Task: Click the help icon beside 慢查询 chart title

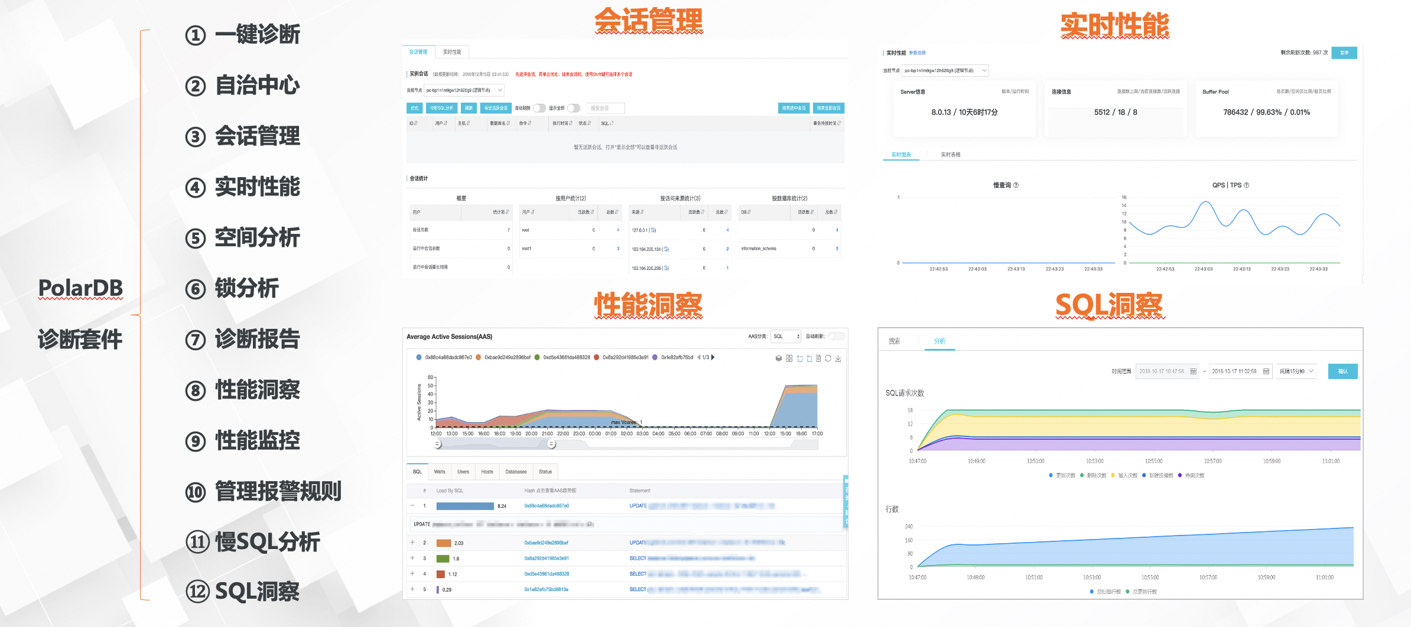Action: pos(1016,185)
